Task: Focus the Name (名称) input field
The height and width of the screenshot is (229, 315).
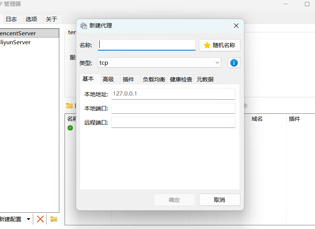Action: tap(147, 45)
